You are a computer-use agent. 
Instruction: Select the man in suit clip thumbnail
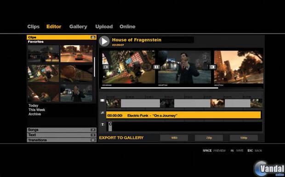76,93
